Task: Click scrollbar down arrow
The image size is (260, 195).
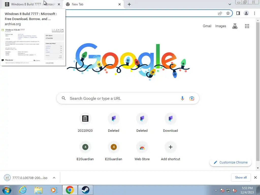Action: click(x=258, y=168)
